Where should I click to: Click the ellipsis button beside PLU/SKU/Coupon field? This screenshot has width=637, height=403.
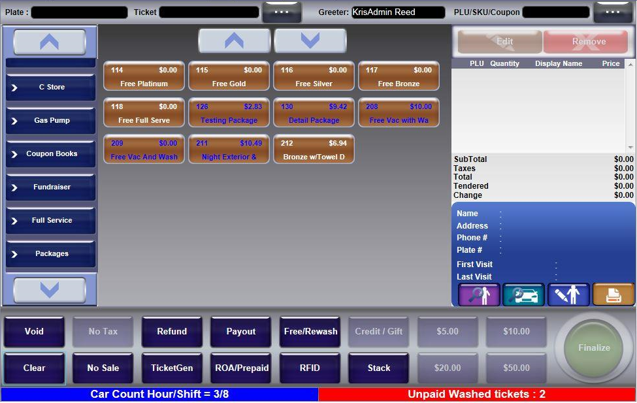[613, 12]
